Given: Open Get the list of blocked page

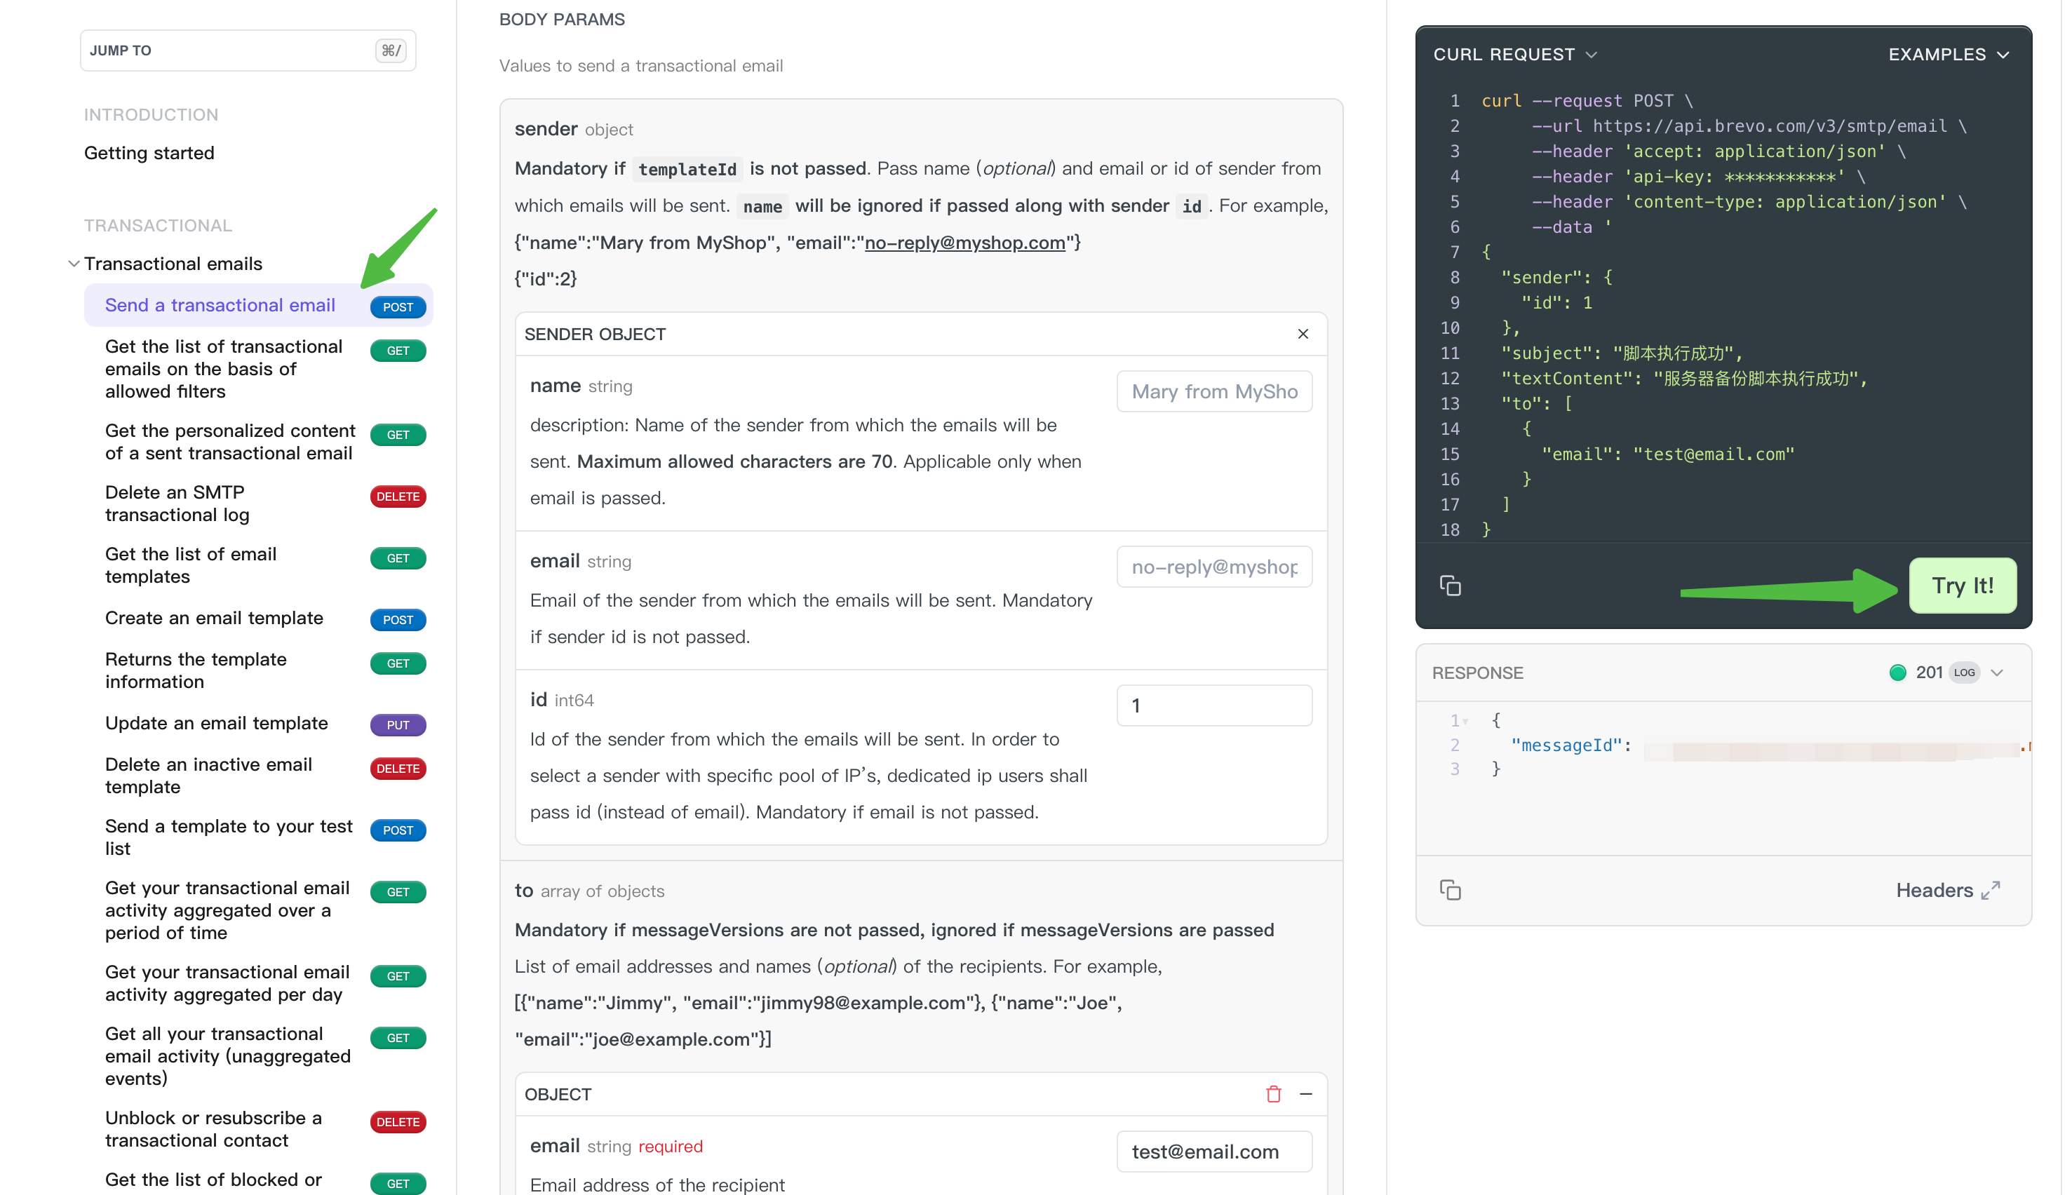Looking at the screenshot, I should tap(213, 1180).
